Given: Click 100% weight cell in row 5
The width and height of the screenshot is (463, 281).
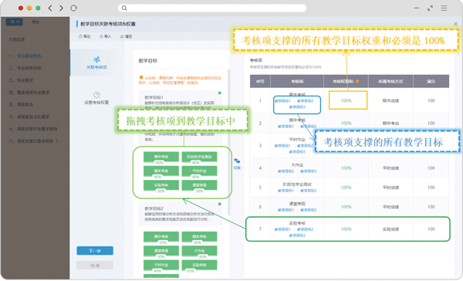Looking at the screenshot, I should (x=346, y=188).
